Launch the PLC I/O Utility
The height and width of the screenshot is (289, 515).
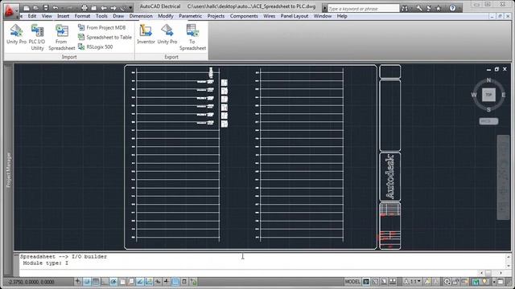tap(37, 38)
